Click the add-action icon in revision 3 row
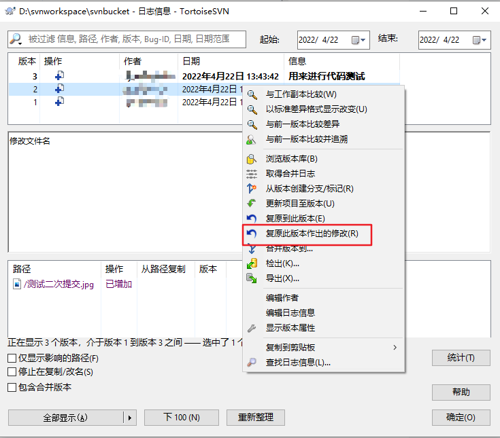The width and height of the screenshot is (500, 438). [x=59, y=76]
